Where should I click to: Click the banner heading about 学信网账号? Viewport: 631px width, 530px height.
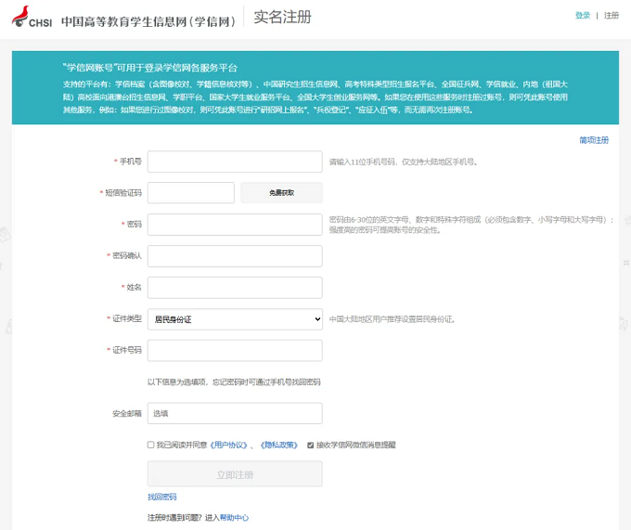(x=150, y=68)
